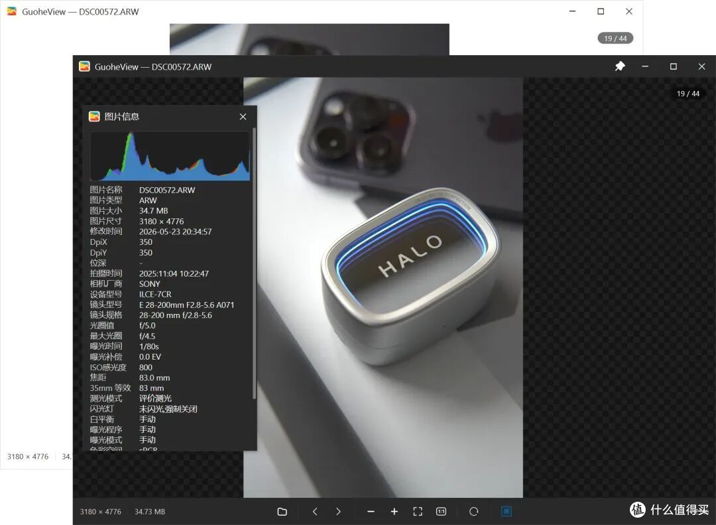Select flash value 未闪光,强制关闭
The width and height of the screenshot is (716, 525).
(168, 409)
